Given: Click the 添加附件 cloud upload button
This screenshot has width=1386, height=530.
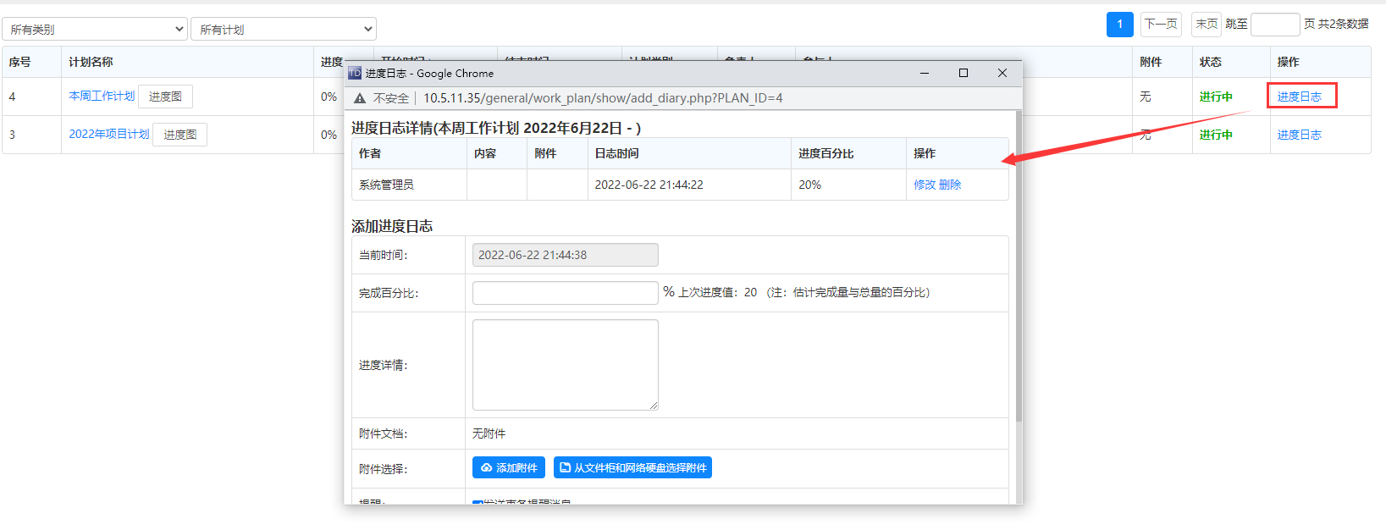Looking at the screenshot, I should 508,468.
